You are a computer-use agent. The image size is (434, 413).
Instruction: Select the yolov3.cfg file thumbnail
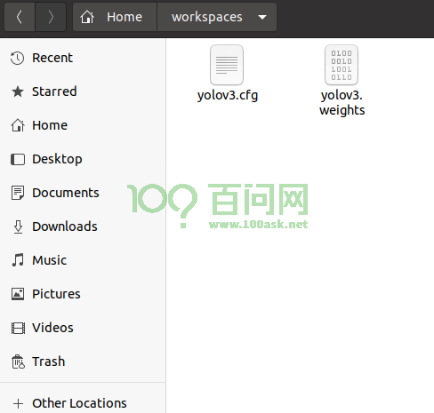point(227,65)
